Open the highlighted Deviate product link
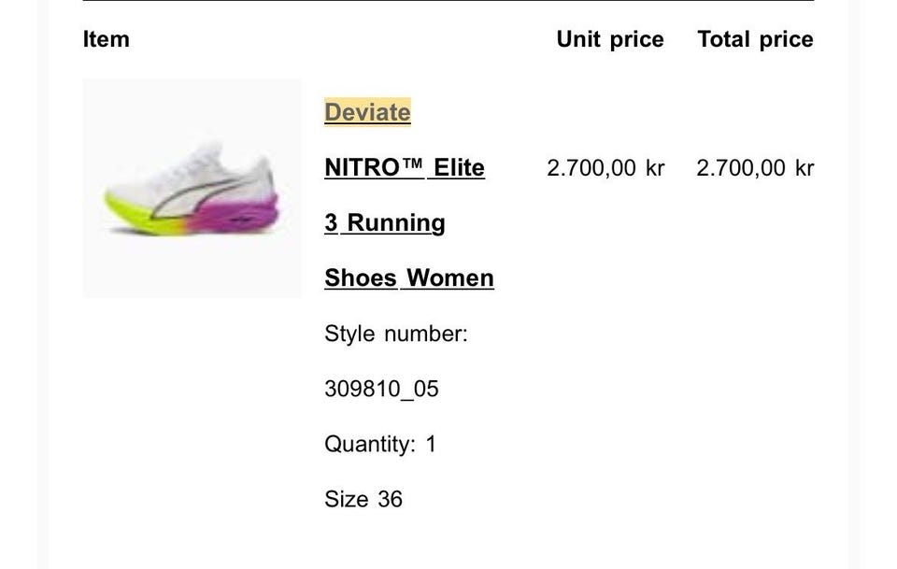 point(367,112)
